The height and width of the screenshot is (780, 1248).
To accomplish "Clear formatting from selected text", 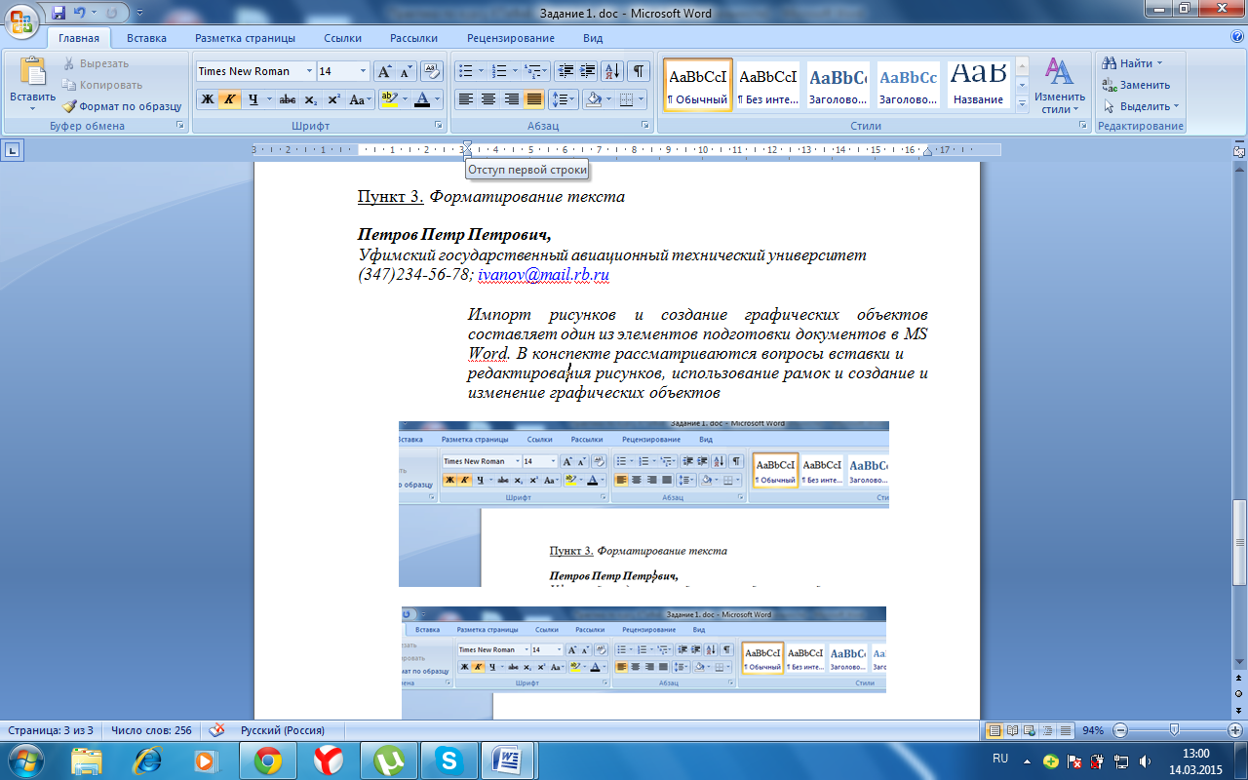I will pos(432,71).
